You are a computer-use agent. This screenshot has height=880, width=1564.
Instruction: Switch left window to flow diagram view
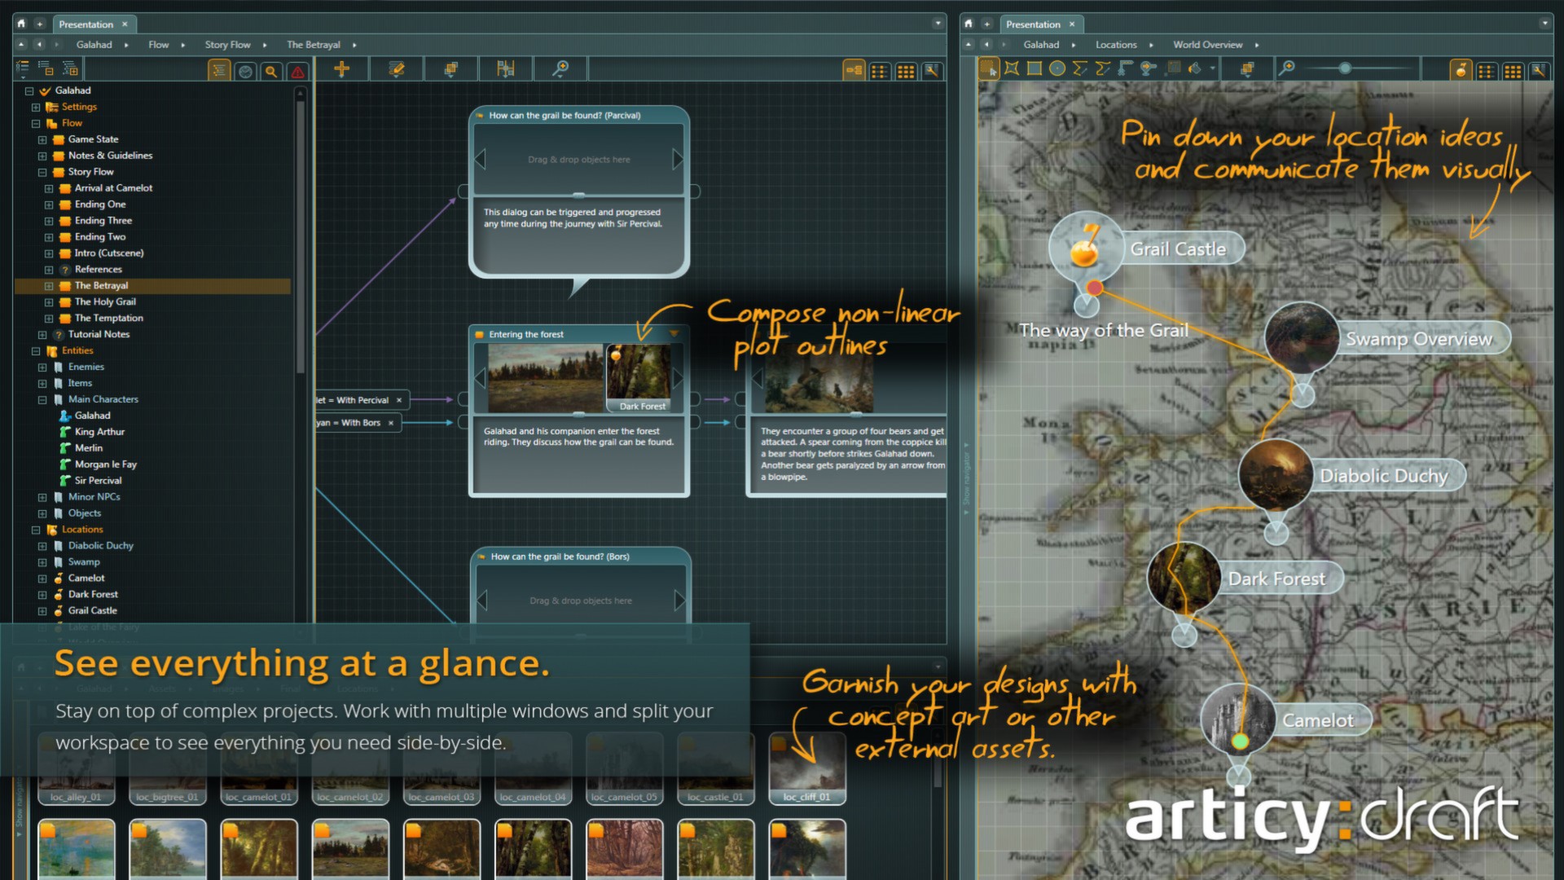854,71
